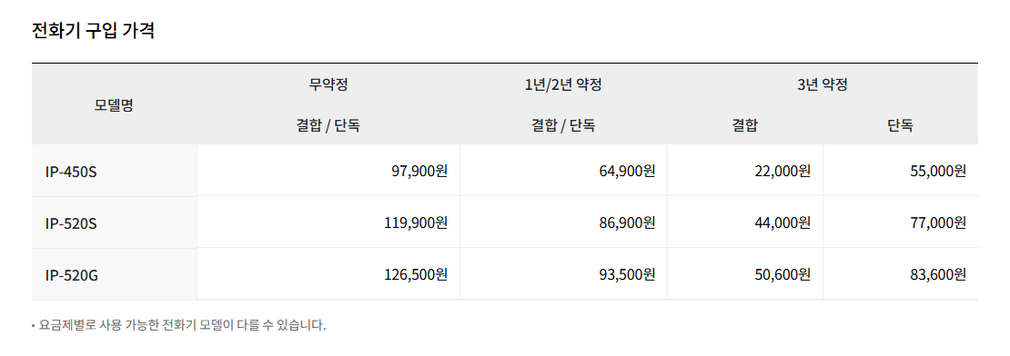Click the 무약정 header cell
The image size is (1010, 356).
click(328, 84)
